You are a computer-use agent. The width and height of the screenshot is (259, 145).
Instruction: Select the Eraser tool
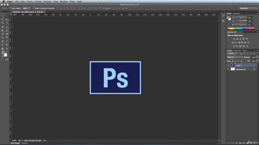coord(2,34)
